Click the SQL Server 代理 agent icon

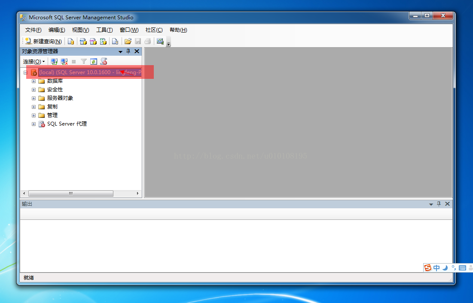[x=42, y=124]
